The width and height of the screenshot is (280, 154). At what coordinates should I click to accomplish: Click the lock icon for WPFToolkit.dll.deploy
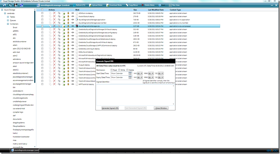68,84
